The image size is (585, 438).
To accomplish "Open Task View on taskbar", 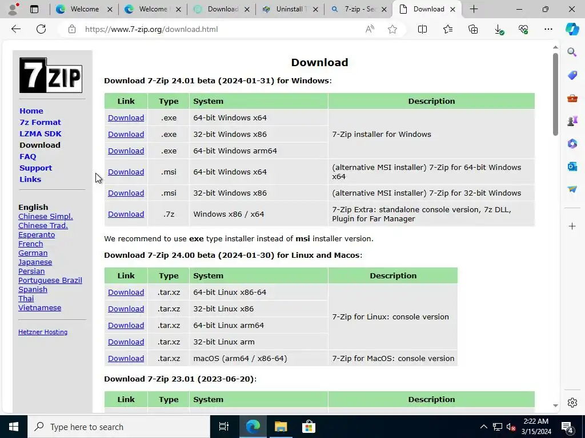I will pos(223,427).
